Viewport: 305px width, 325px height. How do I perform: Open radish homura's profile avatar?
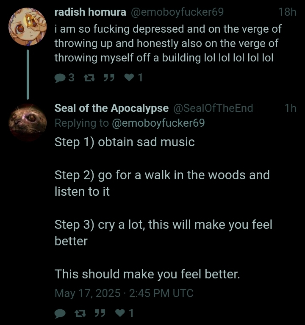[28, 27]
